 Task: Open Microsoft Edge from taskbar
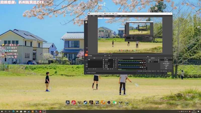13,111
